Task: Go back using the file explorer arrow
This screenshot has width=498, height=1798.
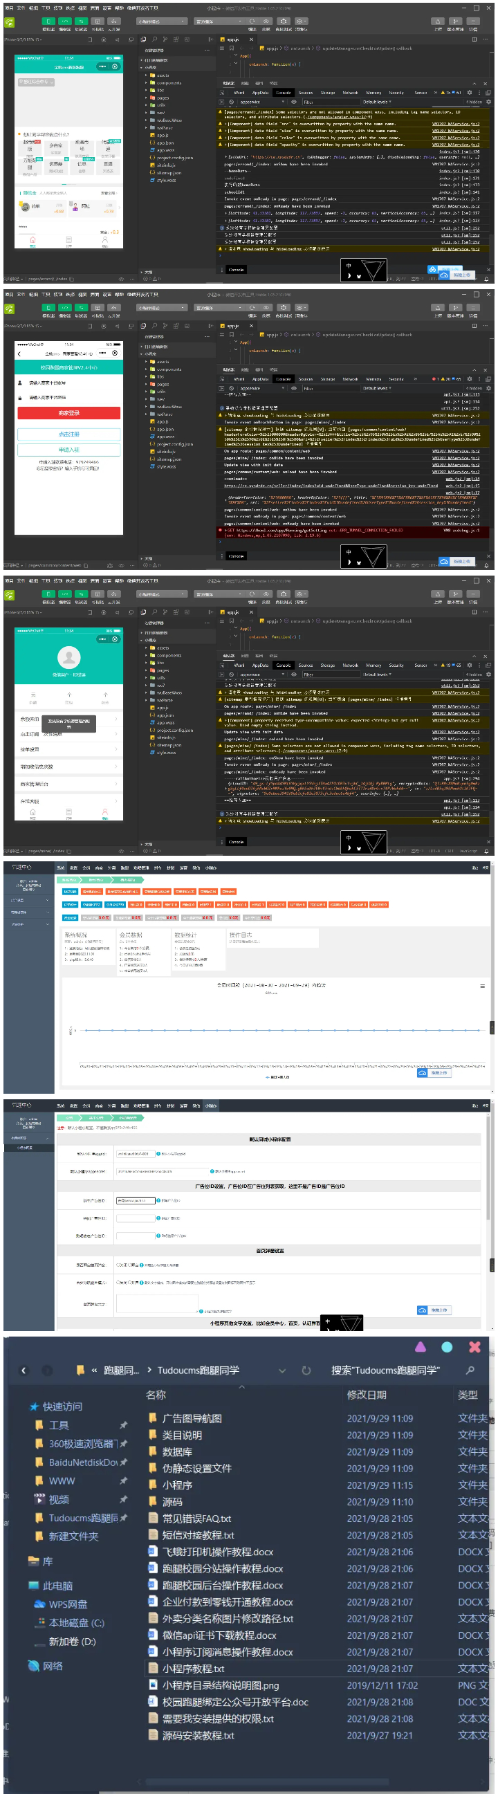Action: pos(24,1370)
